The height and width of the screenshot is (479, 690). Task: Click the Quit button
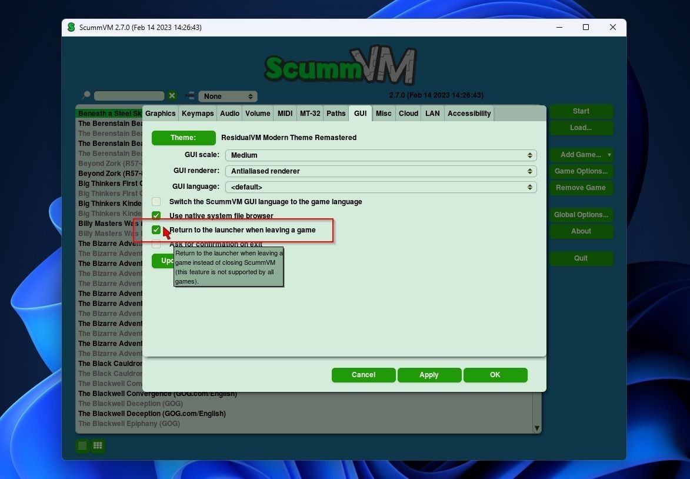point(581,258)
